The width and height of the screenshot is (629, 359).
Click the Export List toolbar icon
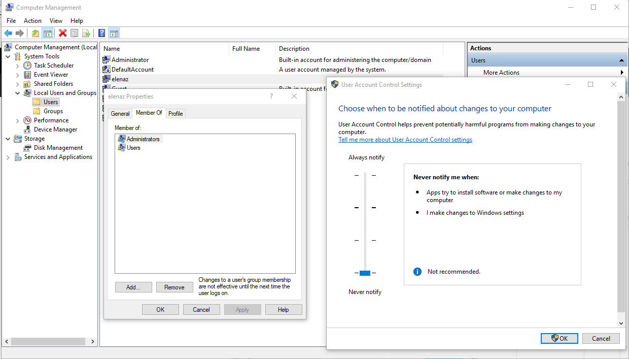86,34
